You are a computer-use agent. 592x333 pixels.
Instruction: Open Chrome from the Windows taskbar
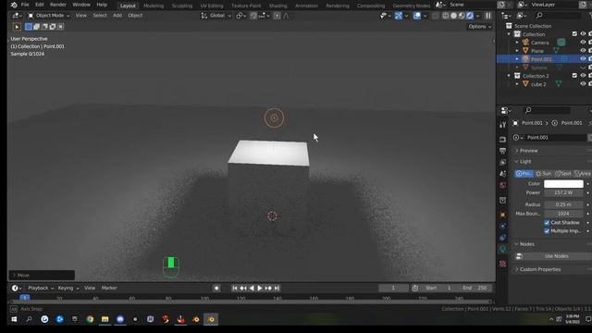coord(90,319)
